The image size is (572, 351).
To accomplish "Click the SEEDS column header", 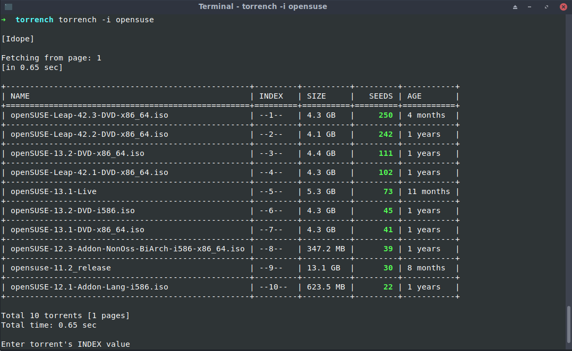I will tap(381, 96).
